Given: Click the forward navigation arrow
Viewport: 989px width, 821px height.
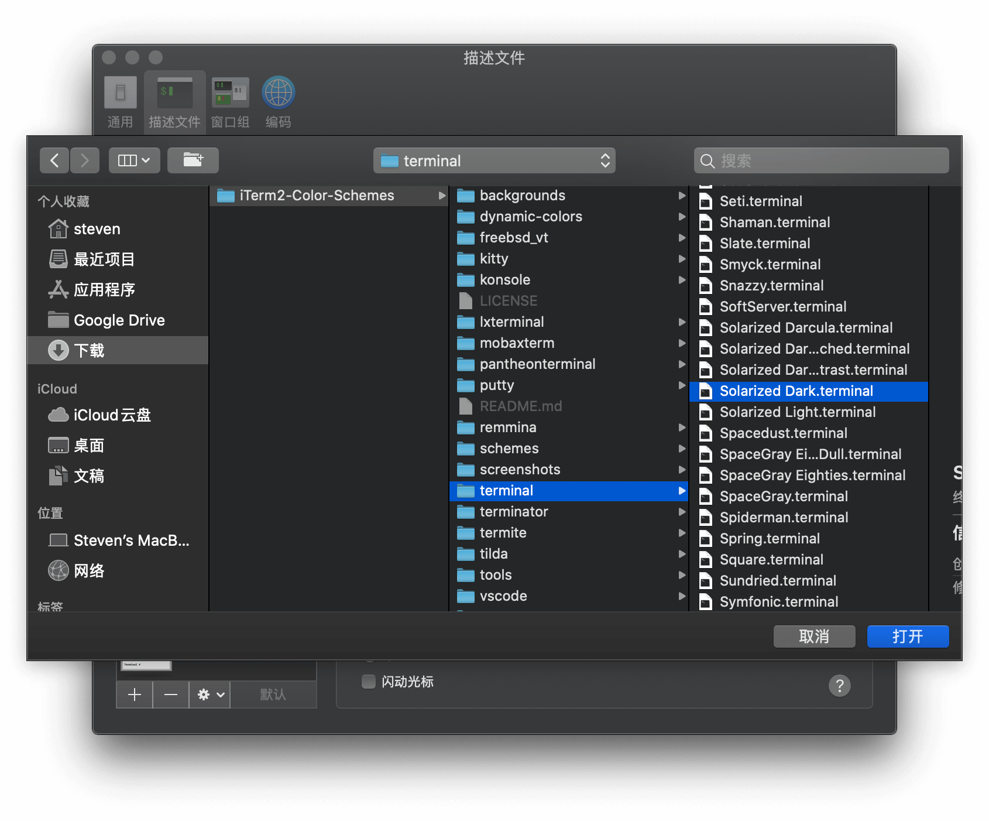Looking at the screenshot, I should (85, 160).
